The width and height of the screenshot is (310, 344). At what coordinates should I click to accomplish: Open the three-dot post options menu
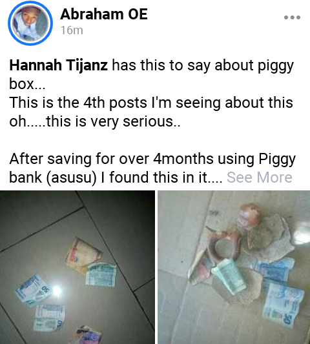(292, 17)
